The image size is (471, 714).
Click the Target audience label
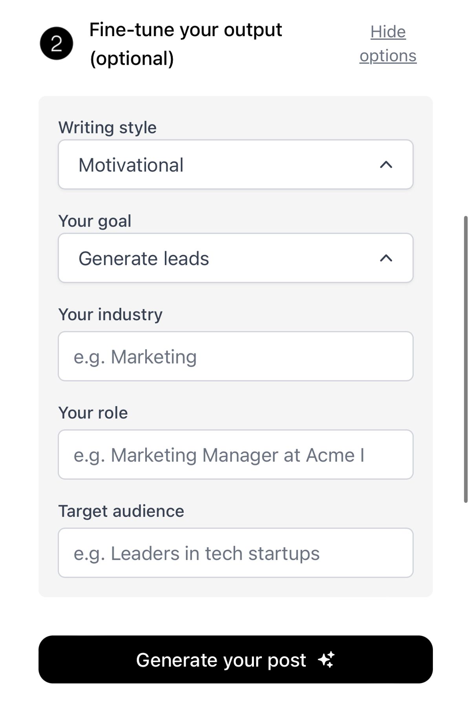click(x=121, y=511)
